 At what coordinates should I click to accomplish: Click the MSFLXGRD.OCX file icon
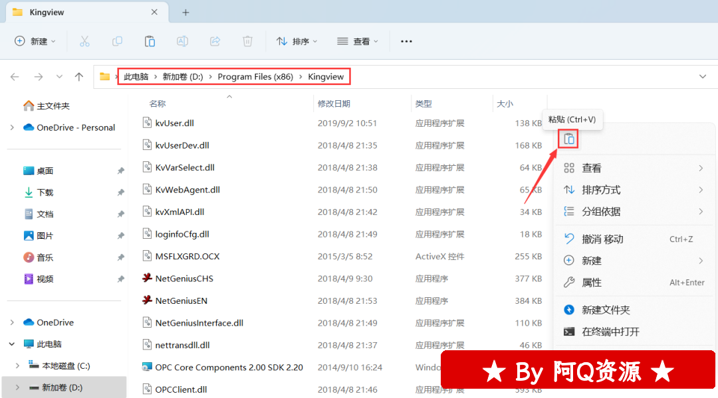(147, 256)
